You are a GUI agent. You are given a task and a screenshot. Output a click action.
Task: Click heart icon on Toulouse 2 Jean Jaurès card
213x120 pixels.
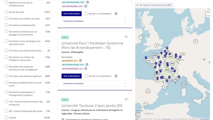click(126, 99)
